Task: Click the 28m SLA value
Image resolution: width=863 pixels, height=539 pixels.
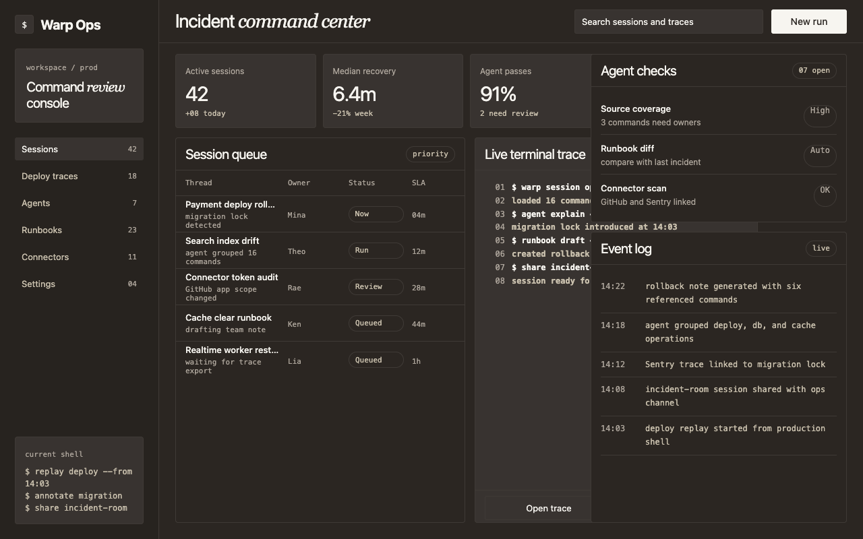Action: [419, 288]
